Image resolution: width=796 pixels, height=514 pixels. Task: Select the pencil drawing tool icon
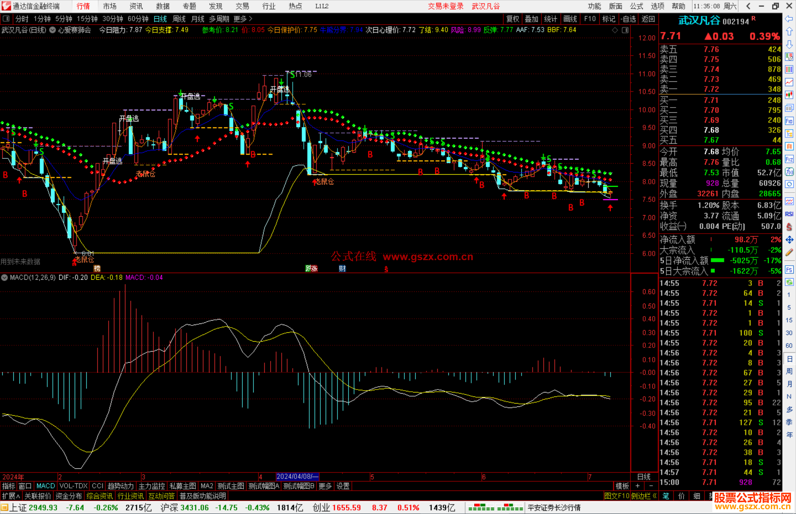click(x=789, y=253)
